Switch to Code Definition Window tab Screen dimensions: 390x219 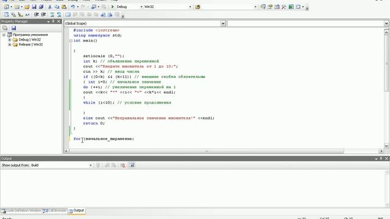point(21,211)
